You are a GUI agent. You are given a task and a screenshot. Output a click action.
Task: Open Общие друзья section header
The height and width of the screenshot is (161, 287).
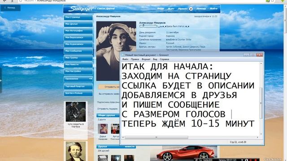(108, 115)
